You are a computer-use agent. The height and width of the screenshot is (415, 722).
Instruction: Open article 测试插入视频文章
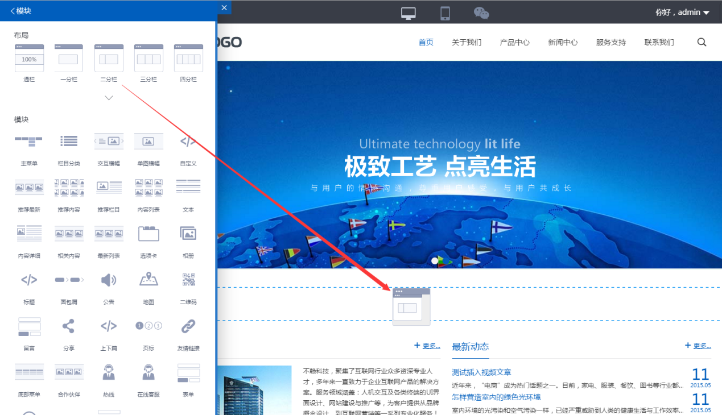(x=481, y=372)
